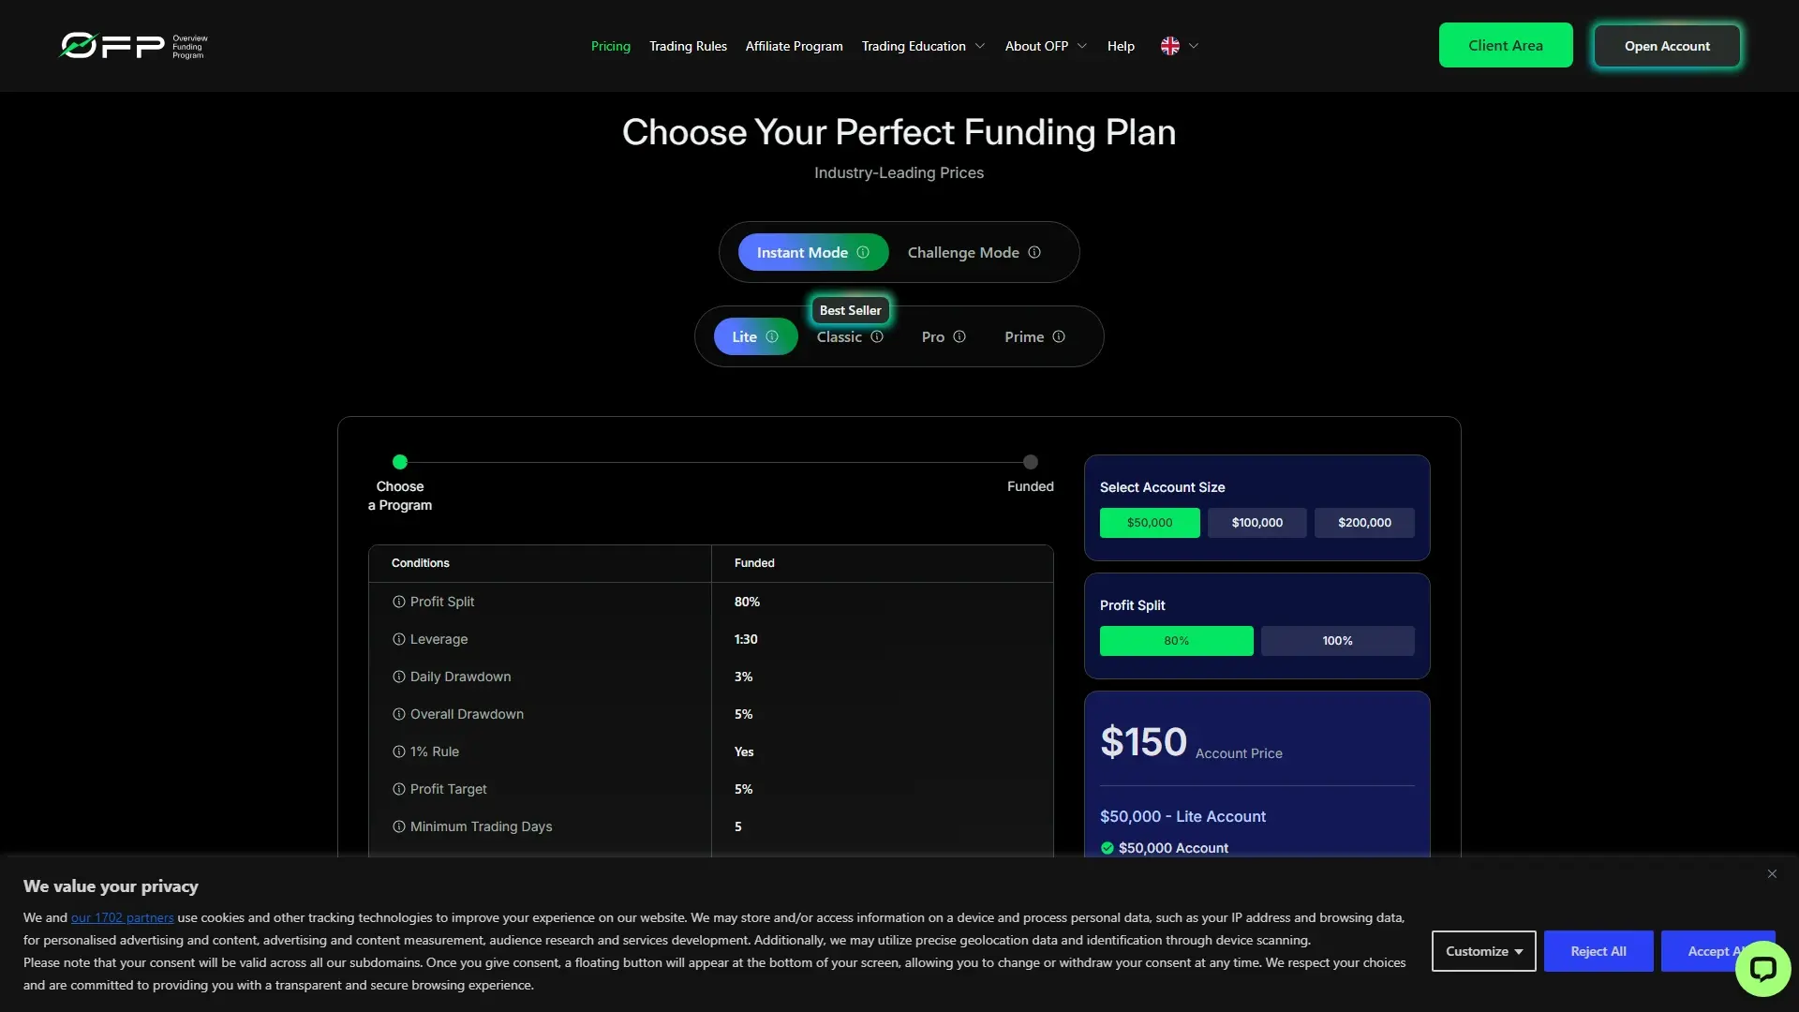
Task: Switch to Challenge Mode
Action: click(x=962, y=252)
